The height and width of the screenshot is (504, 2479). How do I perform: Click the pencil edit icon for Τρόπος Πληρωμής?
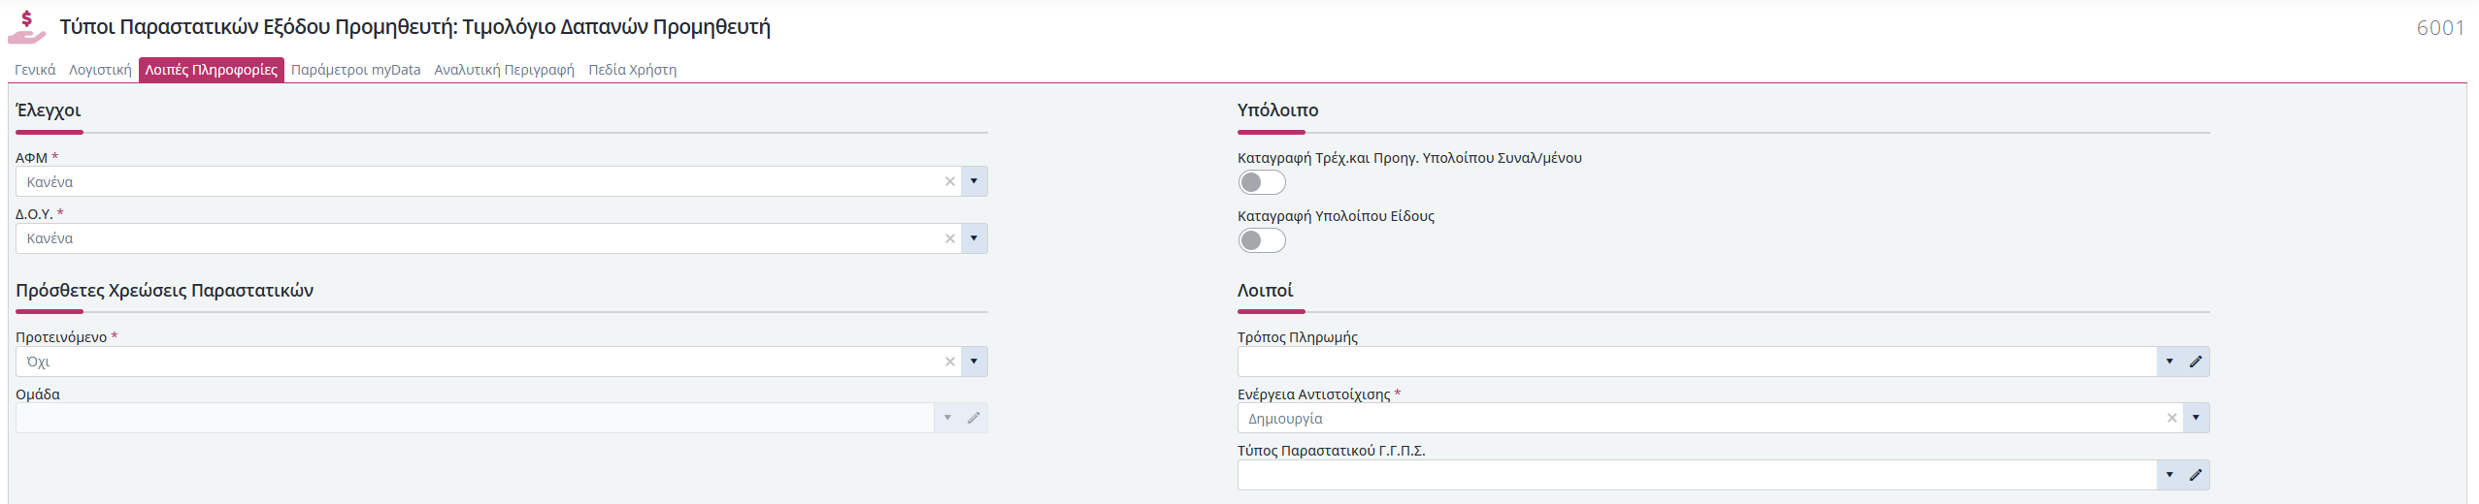pyautogui.click(x=2197, y=362)
